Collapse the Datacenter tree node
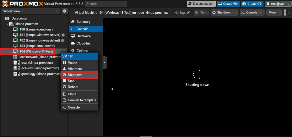Viewport: 292px width, 137px height. click(4, 18)
